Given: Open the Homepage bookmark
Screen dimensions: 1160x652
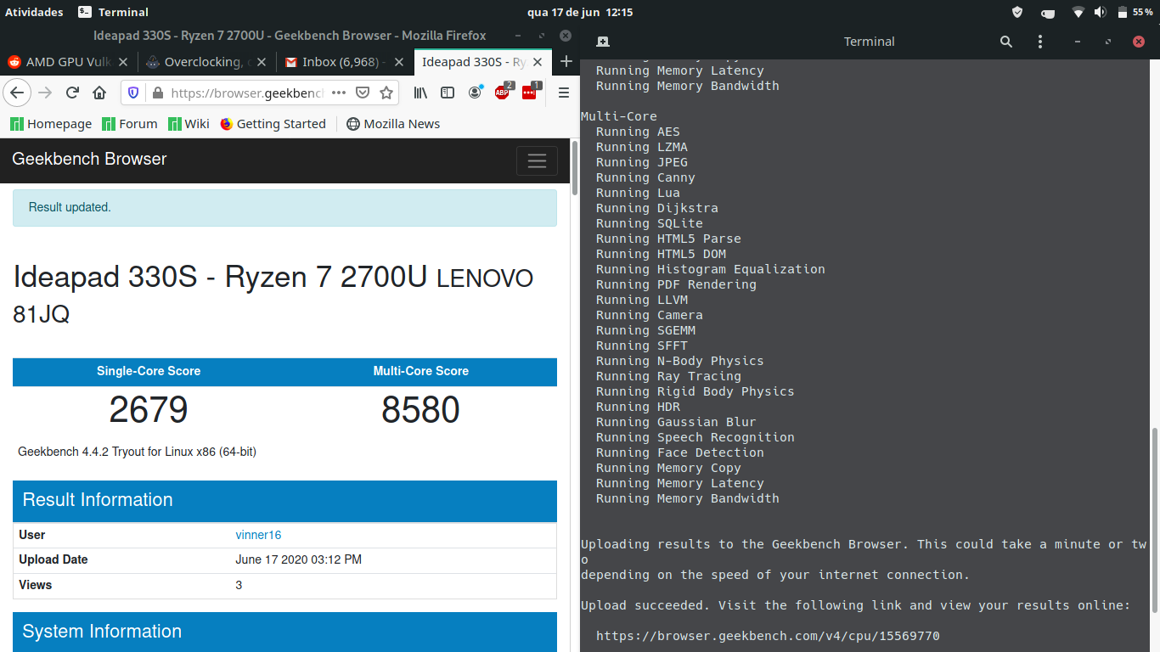Looking at the screenshot, I should (51, 124).
